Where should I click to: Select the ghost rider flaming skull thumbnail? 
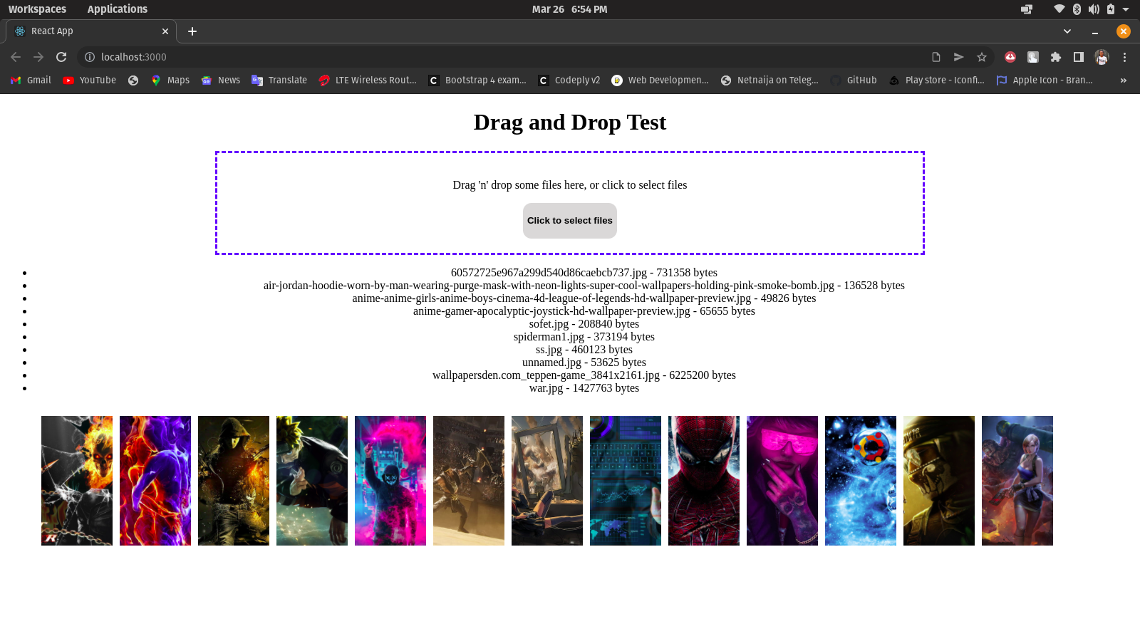(x=77, y=481)
